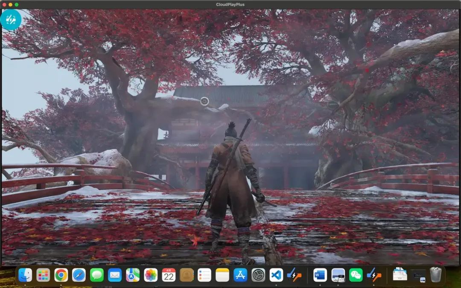Open Finder from the dock
The width and height of the screenshot is (461, 288).
[25, 275]
